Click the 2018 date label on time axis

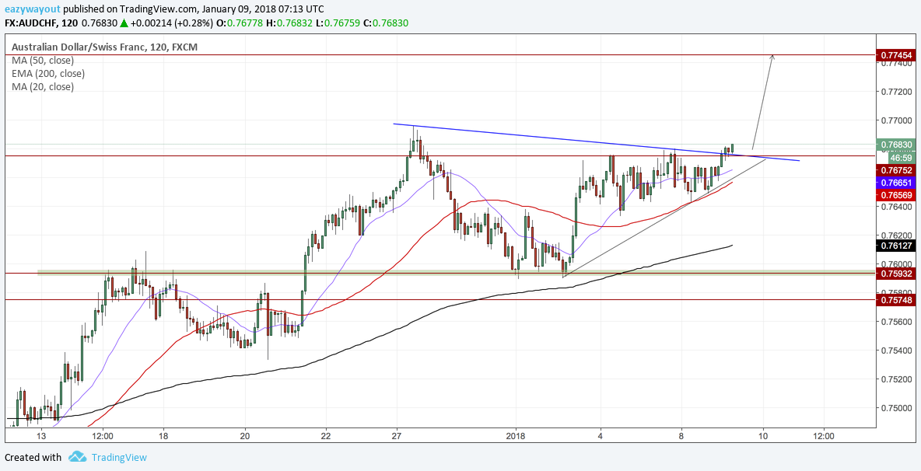[515, 436]
